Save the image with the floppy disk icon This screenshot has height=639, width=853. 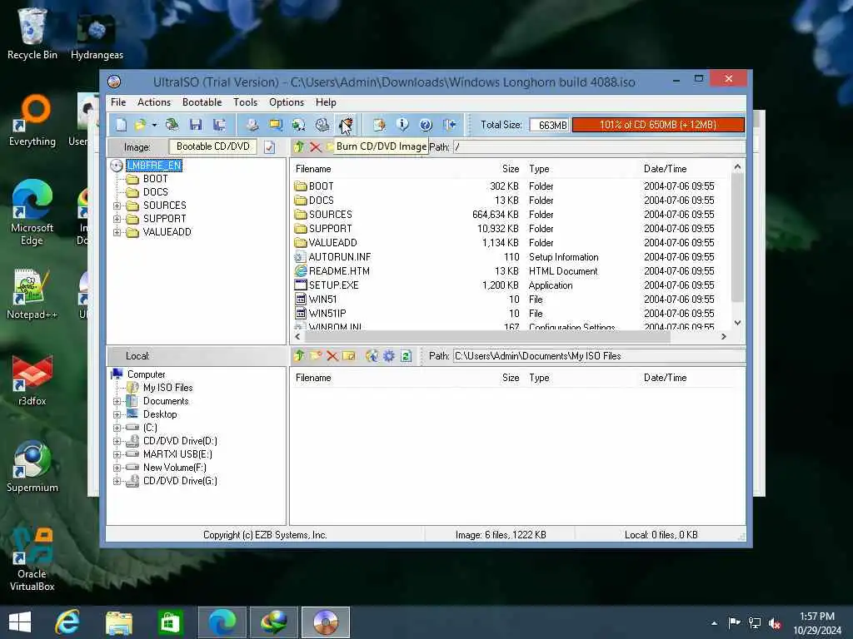(196, 125)
